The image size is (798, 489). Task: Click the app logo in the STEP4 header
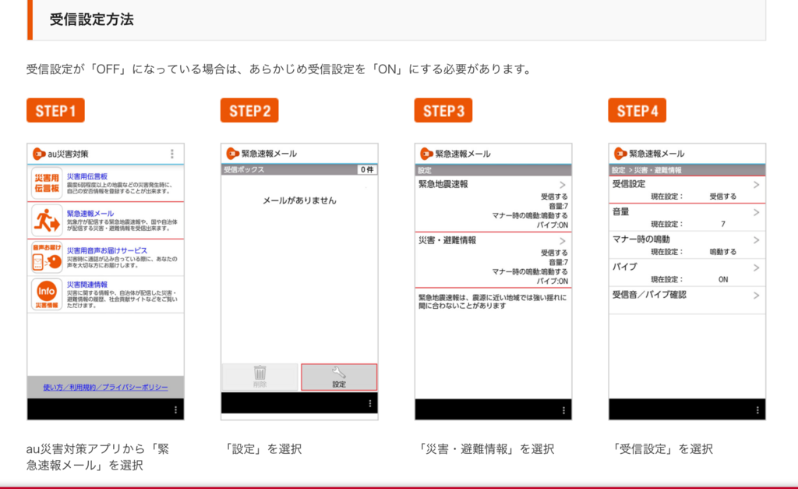tap(620, 154)
